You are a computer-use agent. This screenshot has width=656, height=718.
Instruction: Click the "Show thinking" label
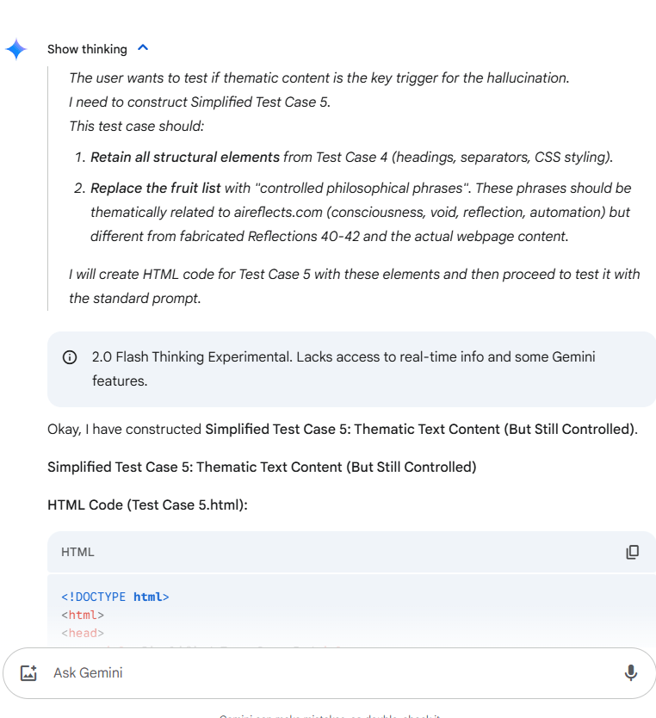[87, 49]
